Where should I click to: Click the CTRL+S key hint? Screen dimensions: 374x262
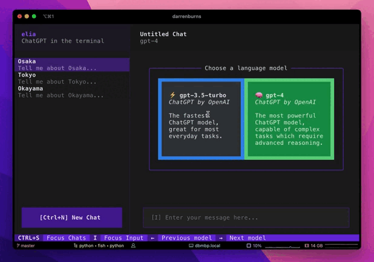tap(28, 238)
